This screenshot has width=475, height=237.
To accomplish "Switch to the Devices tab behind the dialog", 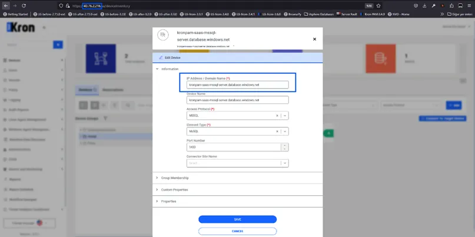I will pyautogui.click(x=87, y=90).
